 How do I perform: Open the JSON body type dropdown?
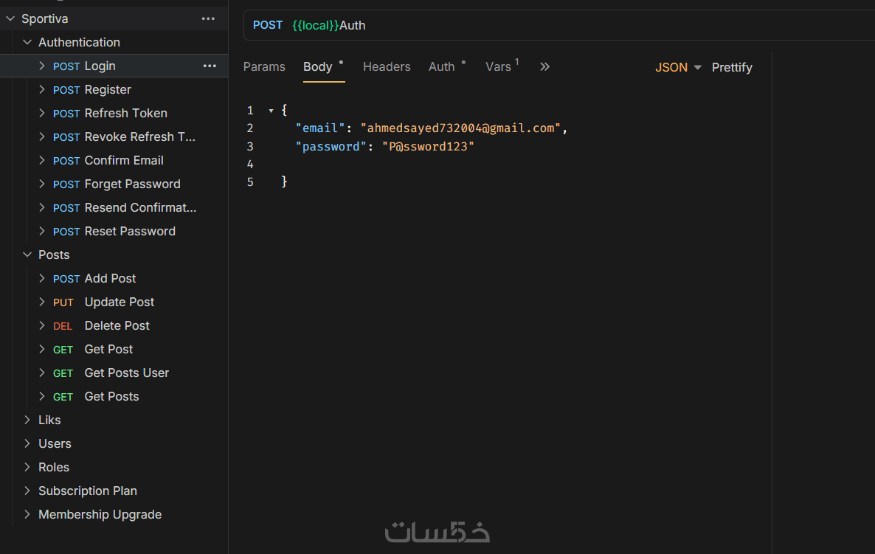click(678, 67)
